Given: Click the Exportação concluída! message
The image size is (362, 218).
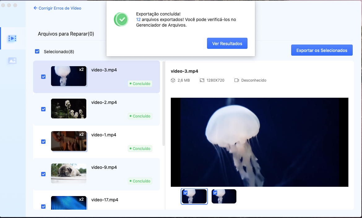Looking at the screenshot, I should (158, 14).
